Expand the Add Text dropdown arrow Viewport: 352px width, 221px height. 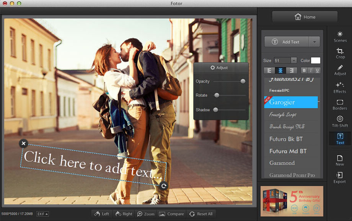click(x=315, y=42)
